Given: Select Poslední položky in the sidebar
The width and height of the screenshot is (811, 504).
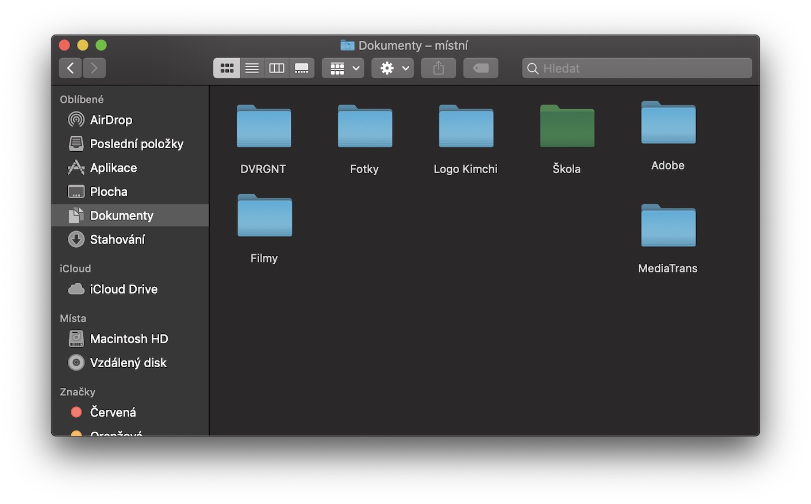Looking at the screenshot, I should tap(136, 144).
